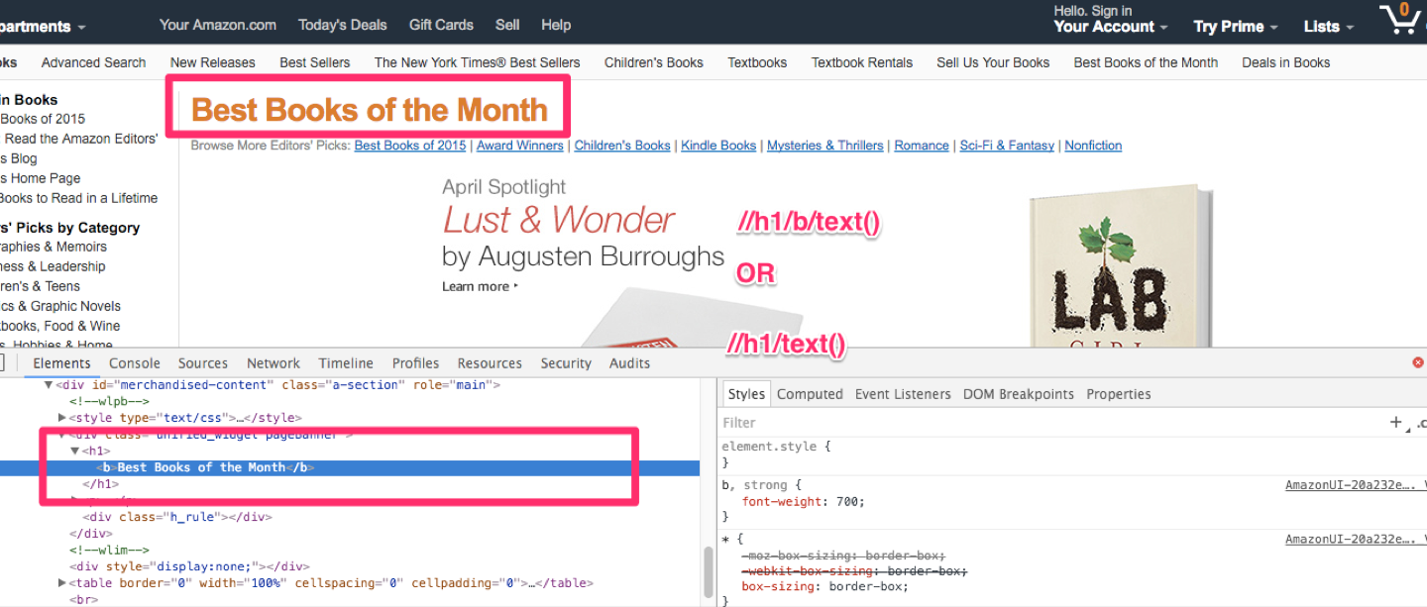The image size is (1427, 607).
Task: Open the Your Account dropdown
Action: pyautogui.click(x=1111, y=27)
